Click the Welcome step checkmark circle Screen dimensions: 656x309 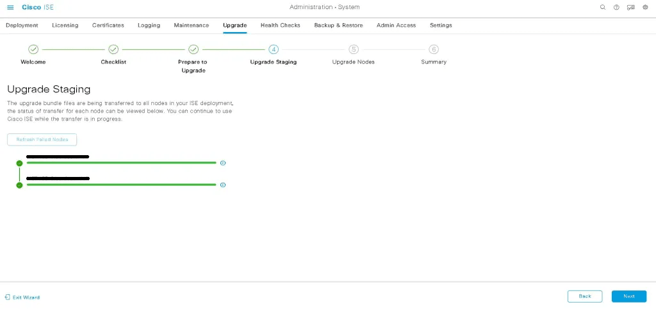coord(33,49)
